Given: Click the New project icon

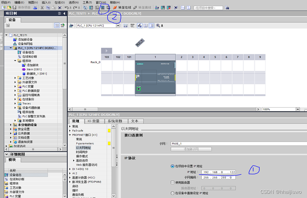Looking at the screenshot, I should [x=3, y=7].
